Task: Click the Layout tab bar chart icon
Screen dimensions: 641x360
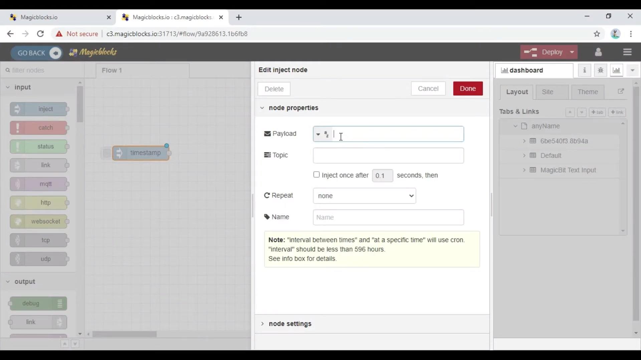Action: (x=616, y=70)
